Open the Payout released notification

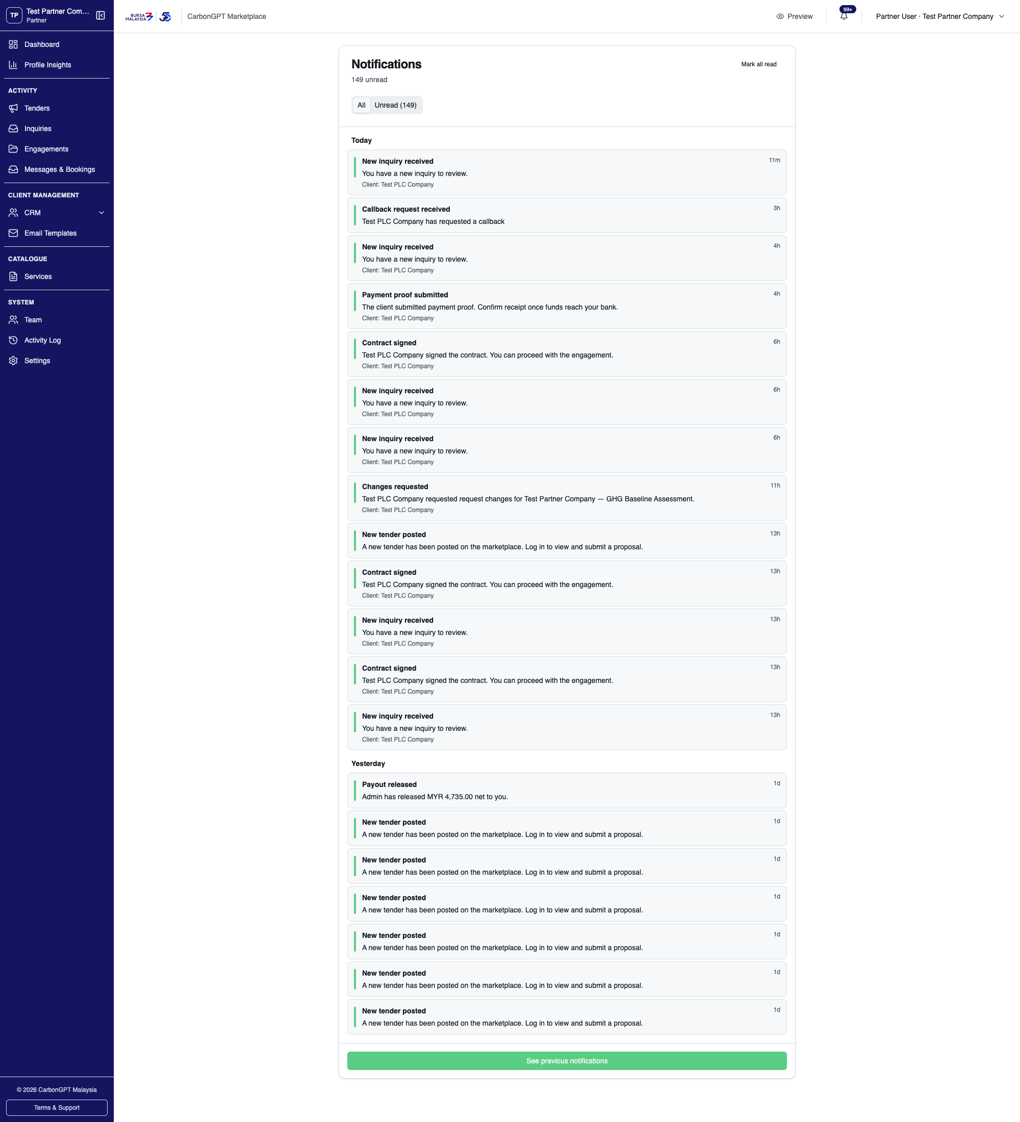567,790
